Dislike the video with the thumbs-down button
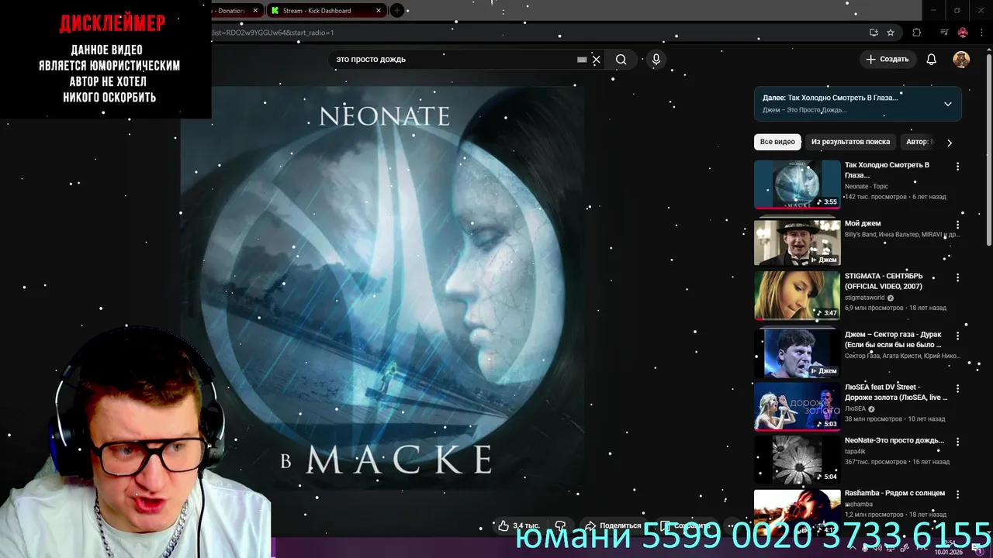993x558 pixels. pos(560,525)
